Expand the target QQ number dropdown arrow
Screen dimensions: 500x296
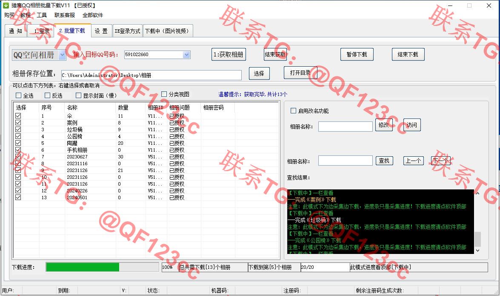pos(186,55)
